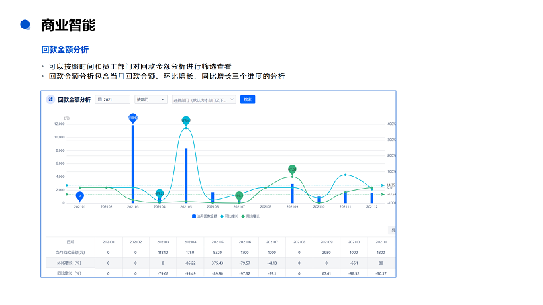Click table cell -85.22 under 202104
This screenshot has height=305, width=543.
coord(190,263)
